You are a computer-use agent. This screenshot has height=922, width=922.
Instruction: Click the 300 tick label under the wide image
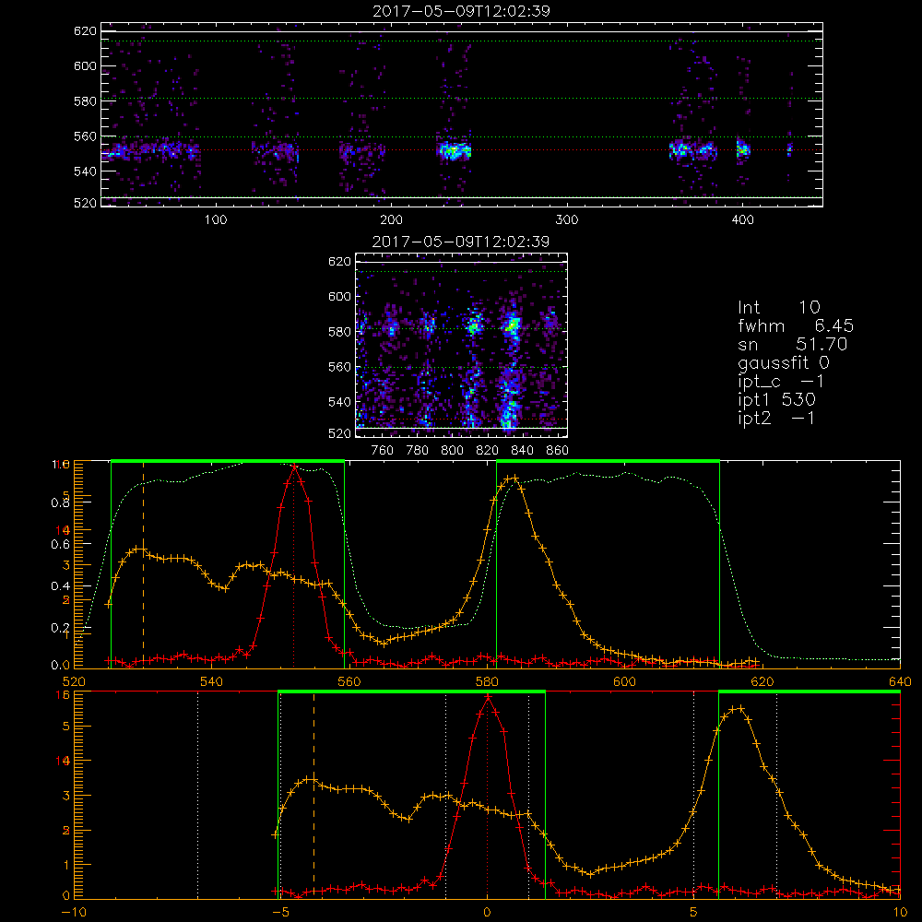(x=567, y=220)
